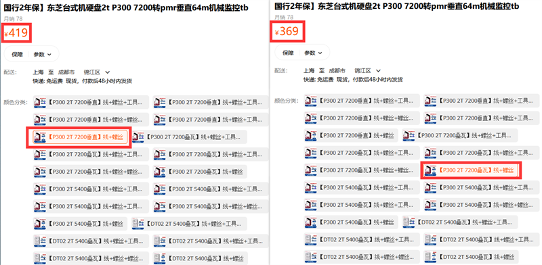This screenshot has height=265, width=542.
Task: Select 【P300 2T 7200垂直】线+螺丝+螺丝... option on left page
Action: [91, 120]
